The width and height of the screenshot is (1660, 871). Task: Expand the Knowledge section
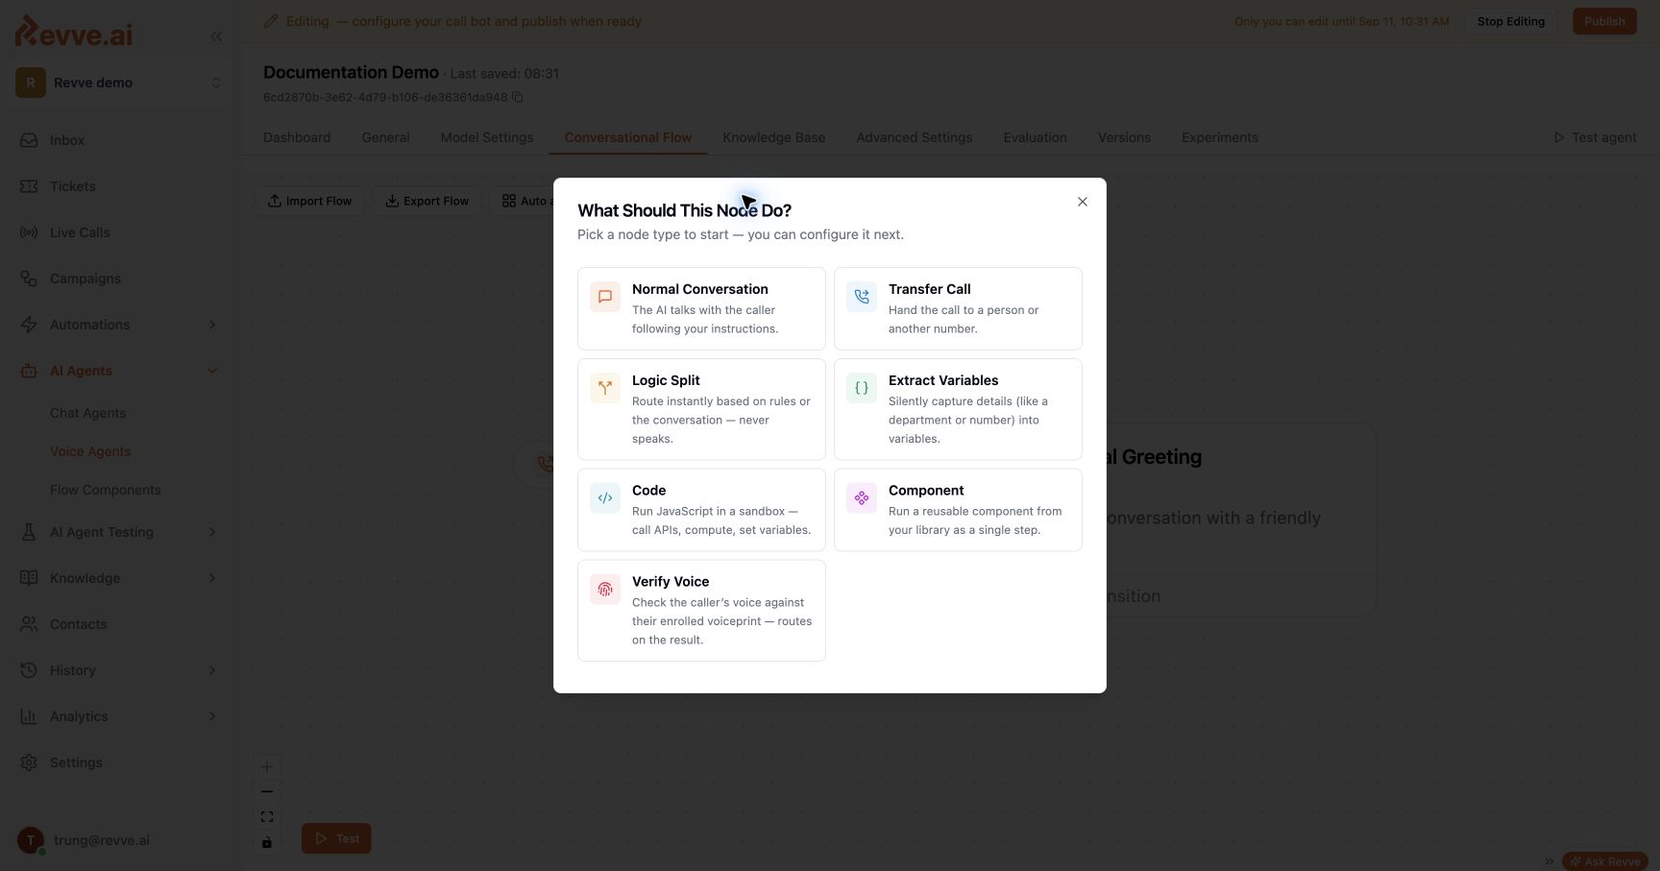(x=212, y=578)
